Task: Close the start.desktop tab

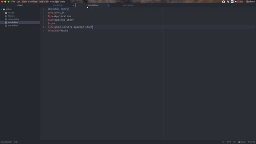Action: tap(108, 5)
